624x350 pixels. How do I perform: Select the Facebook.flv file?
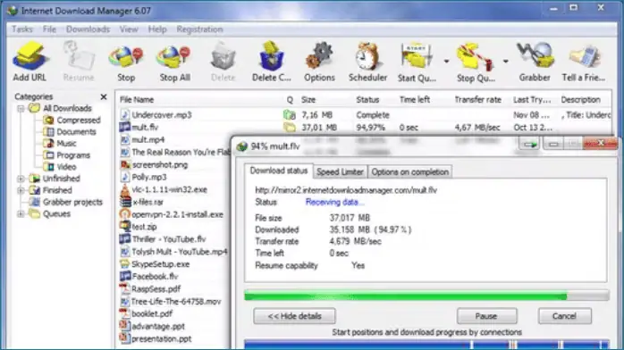pyautogui.click(x=148, y=277)
